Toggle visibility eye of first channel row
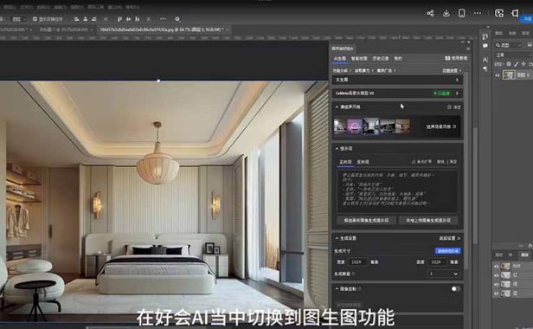The height and width of the screenshot is (329, 533). [497, 267]
